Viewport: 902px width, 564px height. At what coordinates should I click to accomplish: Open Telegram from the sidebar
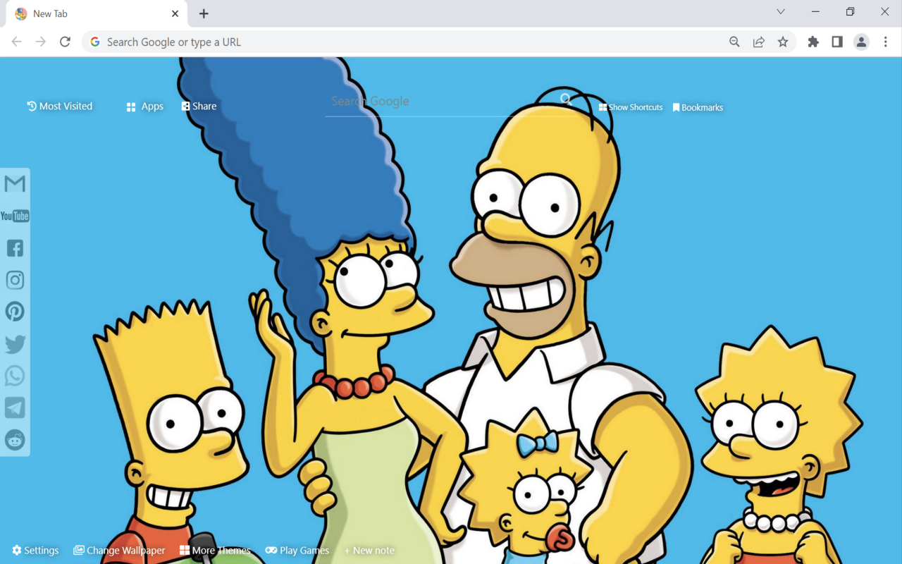(15, 407)
